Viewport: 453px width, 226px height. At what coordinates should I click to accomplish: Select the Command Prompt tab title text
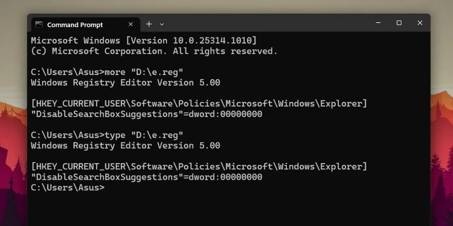75,24
